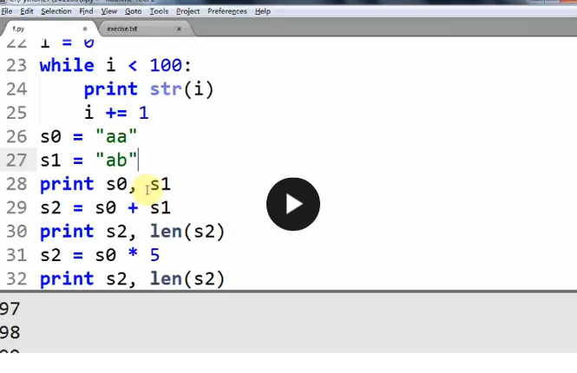Open the Project menu
Image resolution: width=577 pixels, height=373 pixels.
pyautogui.click(x=187, y=11)
